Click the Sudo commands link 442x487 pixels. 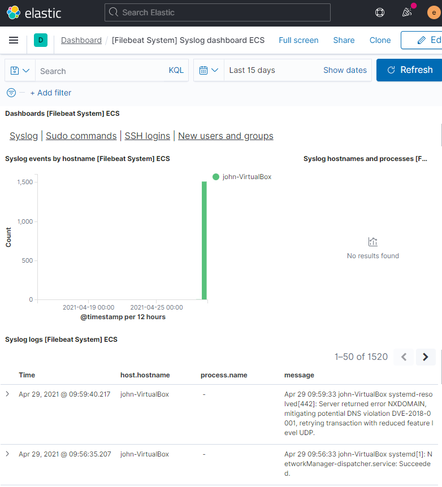(x=81, y=136)
